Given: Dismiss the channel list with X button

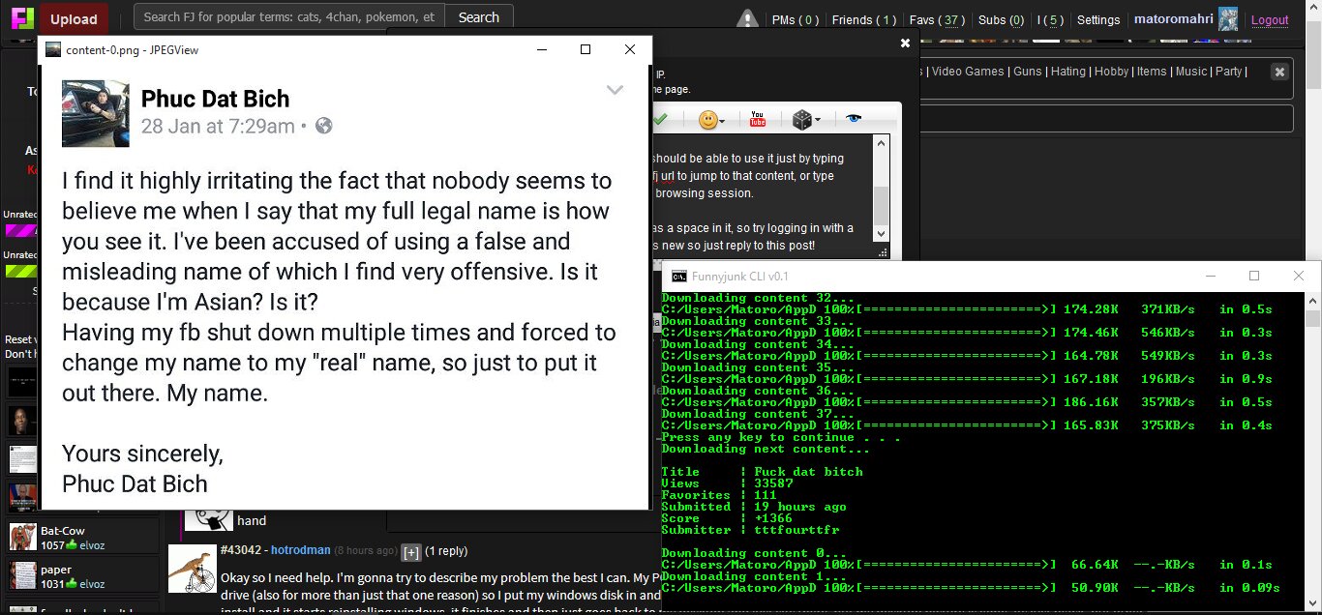Looking at the screenshot, I should tap(1279, 72).
